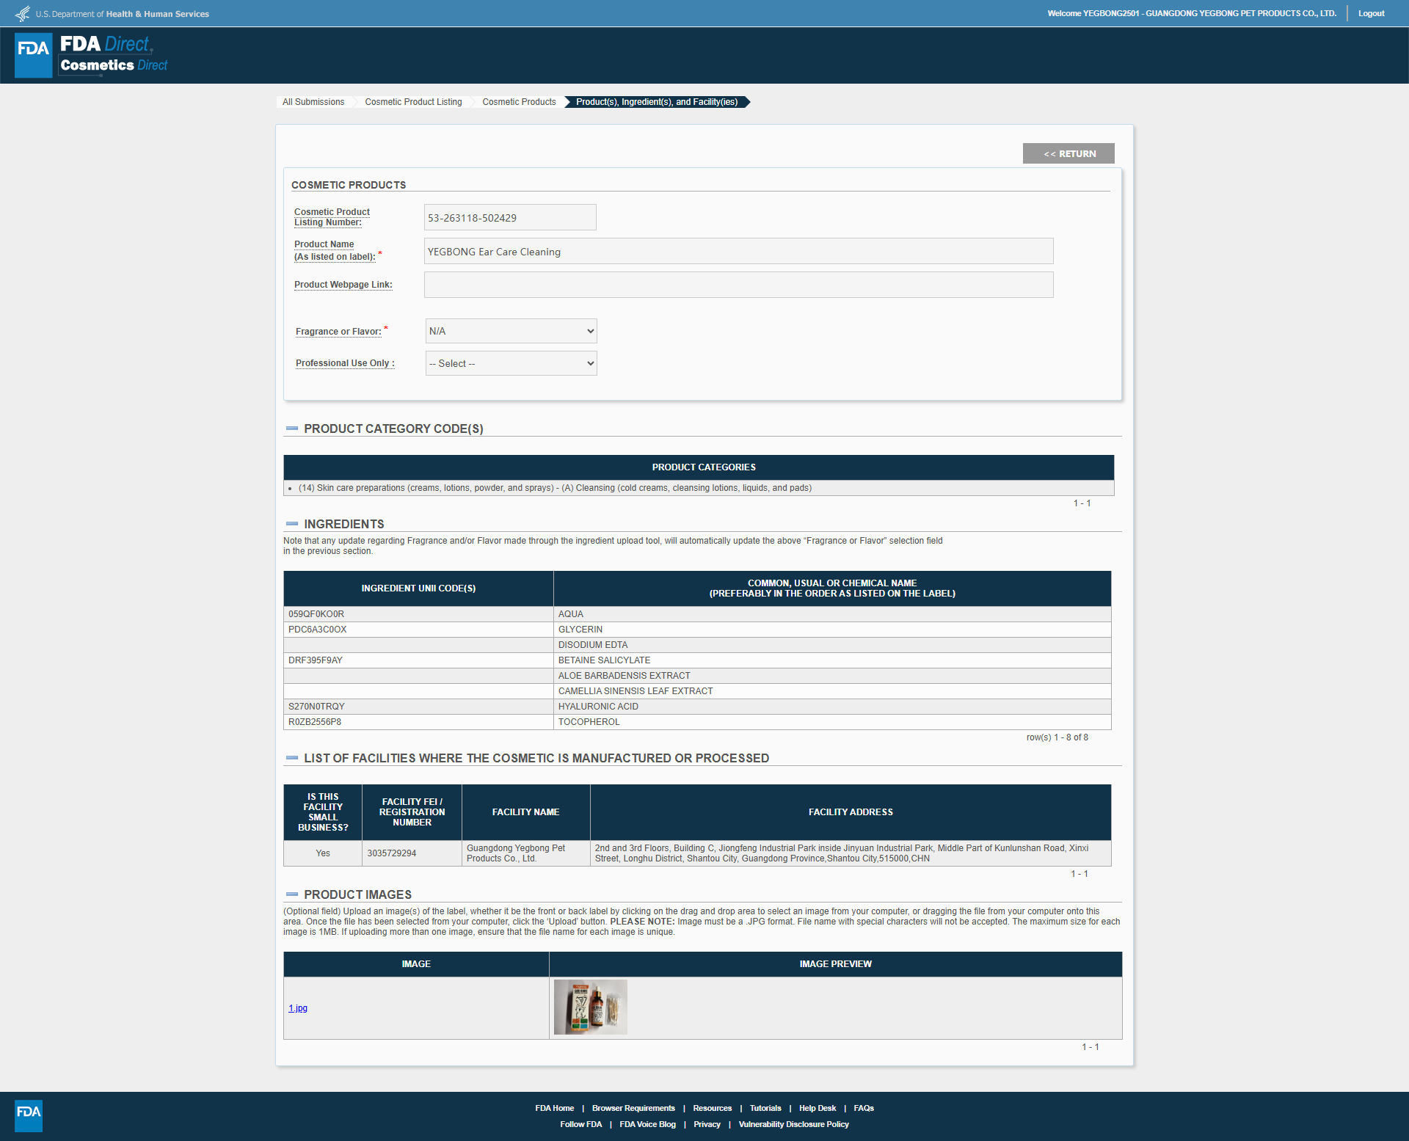
Task: Click the FDA logo in the footer
Action: [29, 1115]
